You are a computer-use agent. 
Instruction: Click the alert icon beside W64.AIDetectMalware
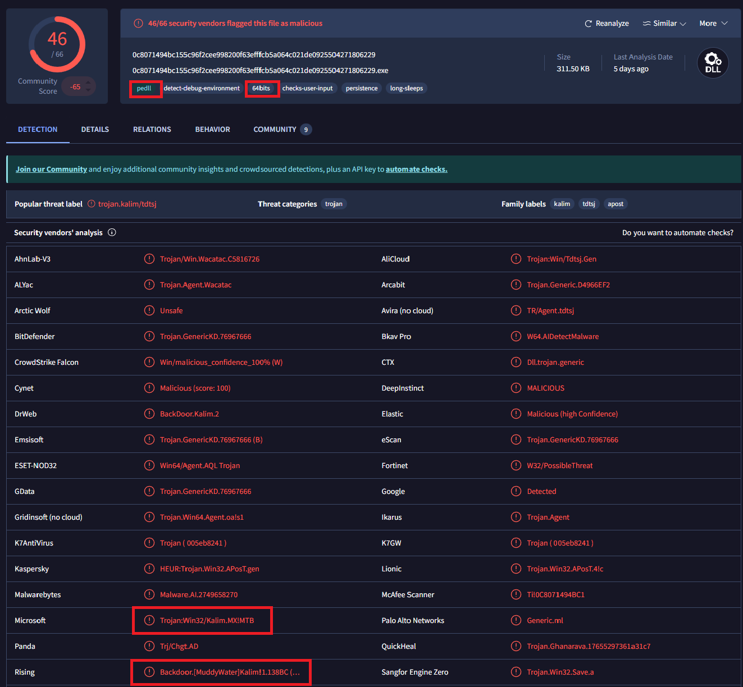(x=516, y=336)
